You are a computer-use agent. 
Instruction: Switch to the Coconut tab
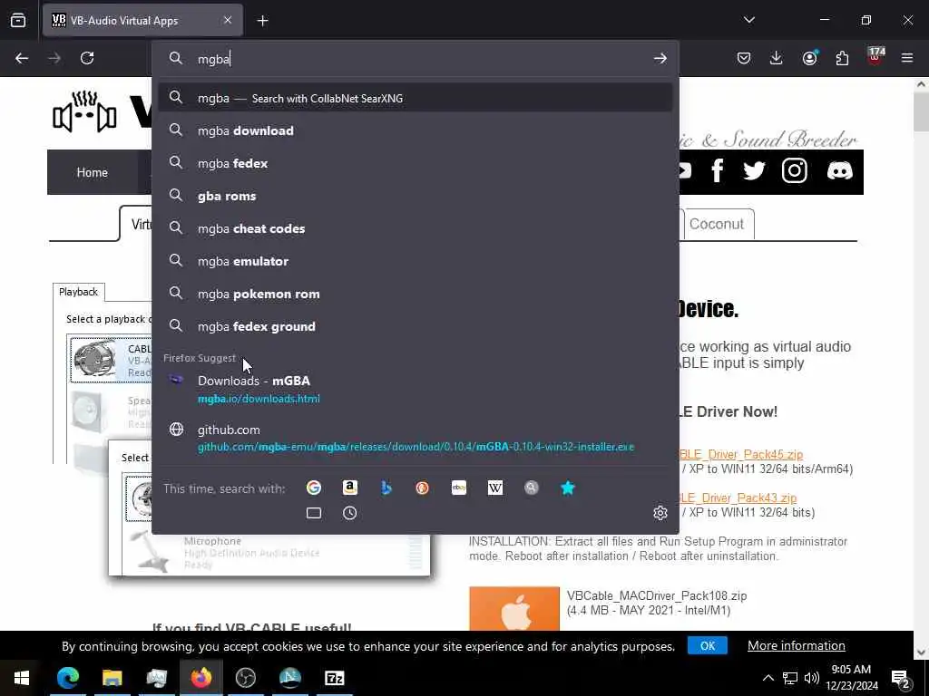click(x=717, y=224)
